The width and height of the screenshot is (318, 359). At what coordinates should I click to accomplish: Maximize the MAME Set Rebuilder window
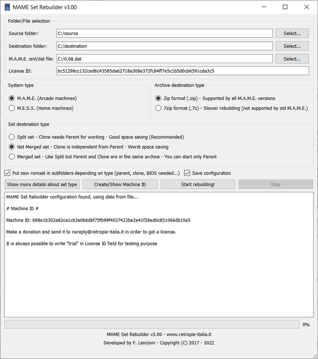(x=285, y=7)
